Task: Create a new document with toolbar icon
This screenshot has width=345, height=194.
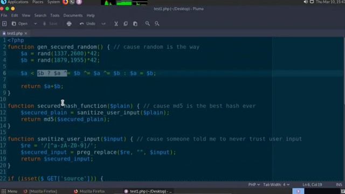Action: pos(4,24)
